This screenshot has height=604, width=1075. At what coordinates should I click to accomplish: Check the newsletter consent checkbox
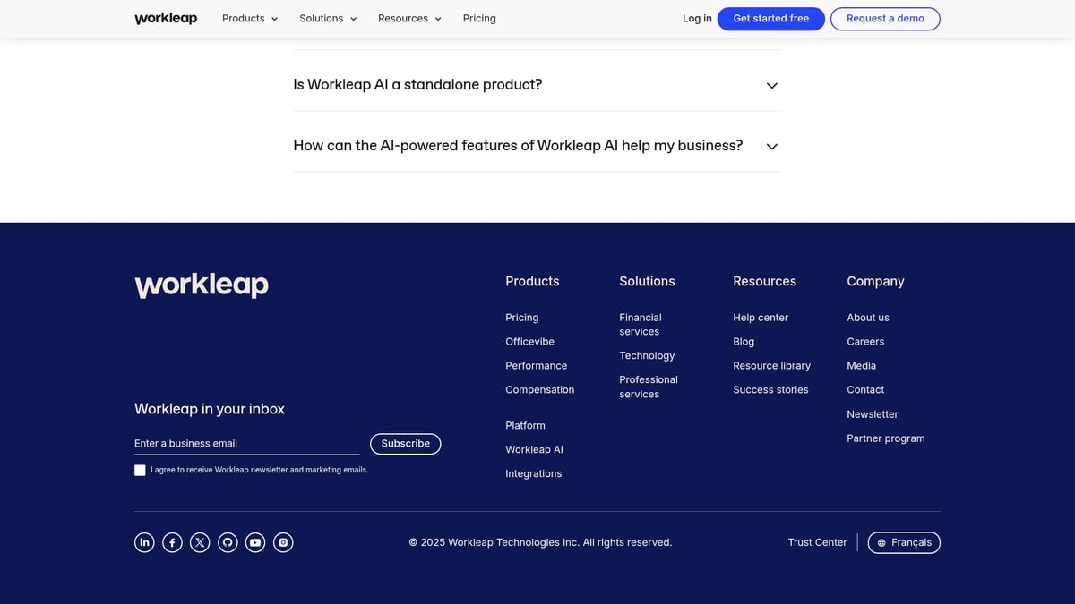click(140, 469)
